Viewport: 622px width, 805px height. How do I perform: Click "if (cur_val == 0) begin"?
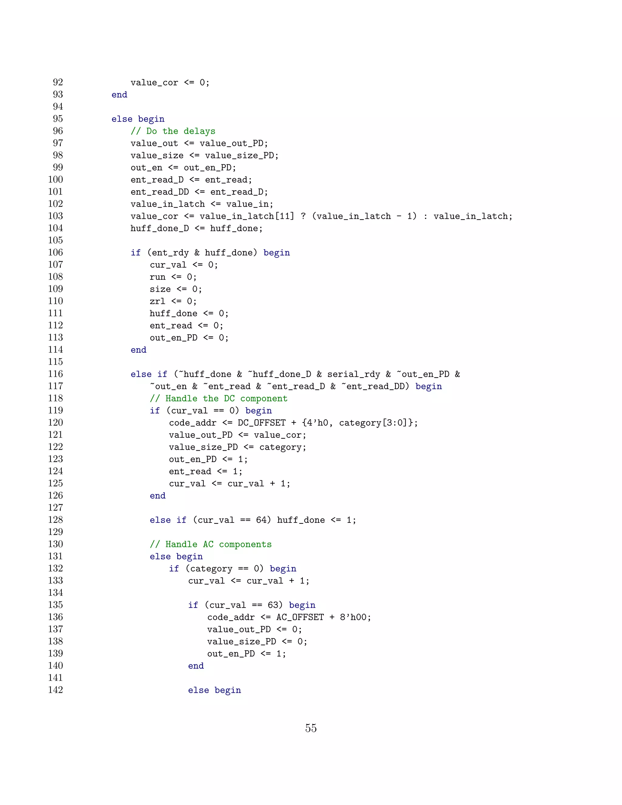211,411
